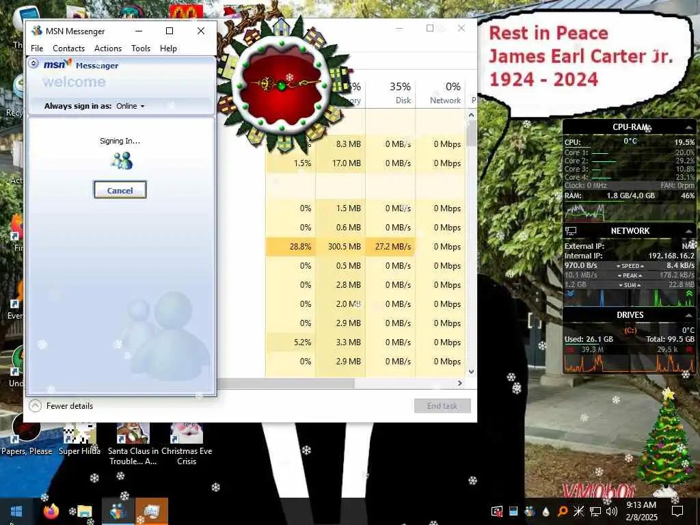The width and height of the screenshot is (700, 525).
Task: Open the 'Always sign in as: Online' dropdown
Action: coord(131,106)
